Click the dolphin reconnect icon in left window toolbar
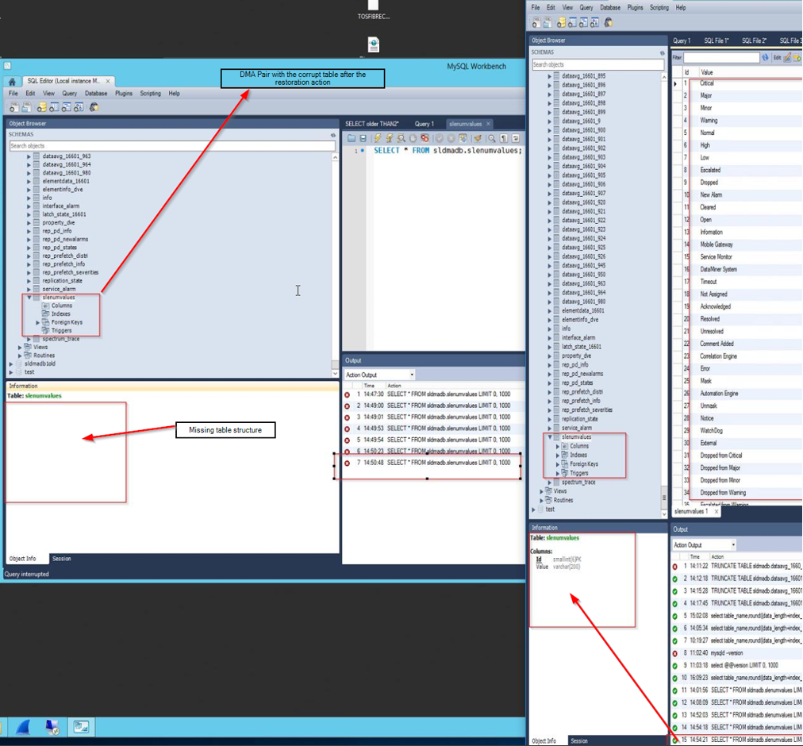 [94, 107]
